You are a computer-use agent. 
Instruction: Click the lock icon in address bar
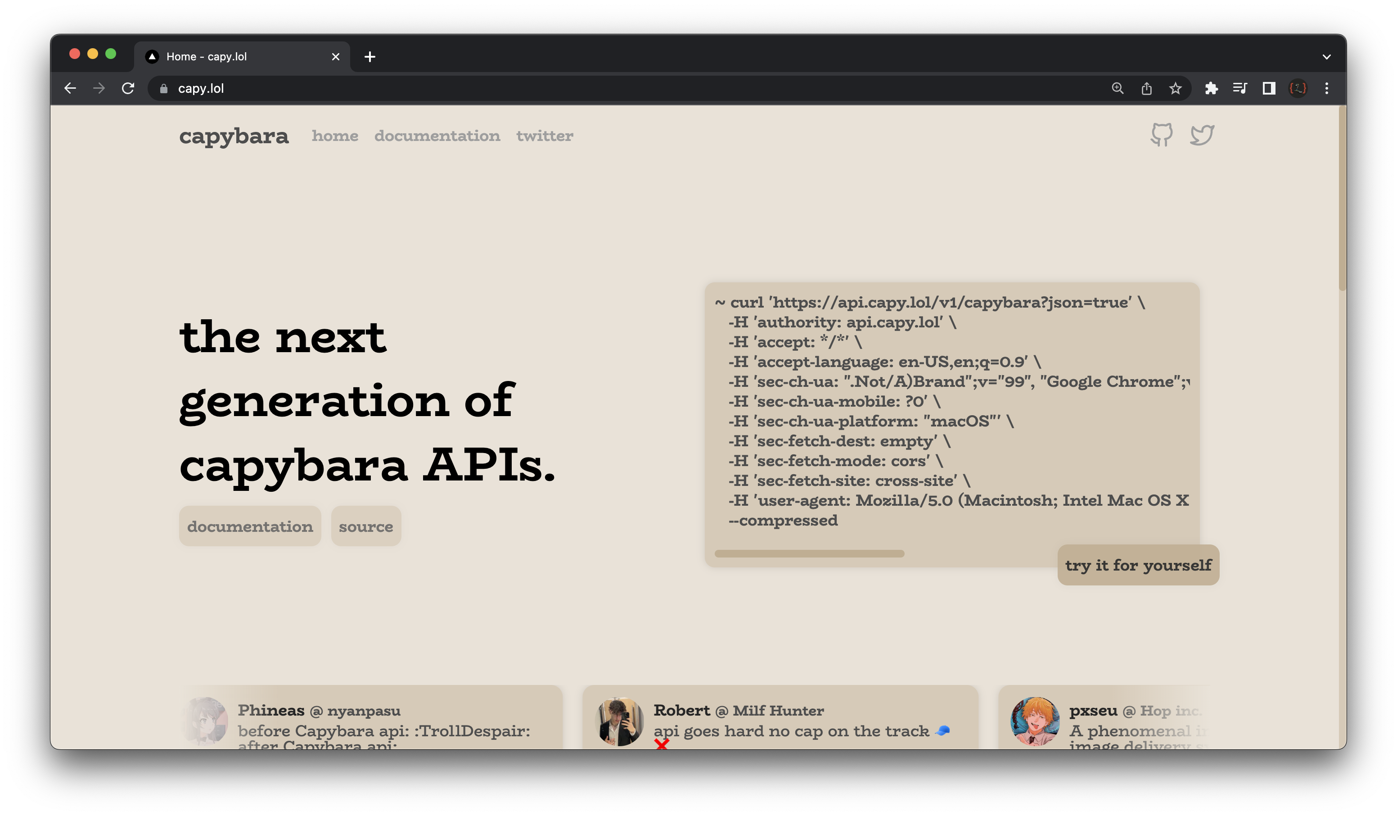pos(163,89)
